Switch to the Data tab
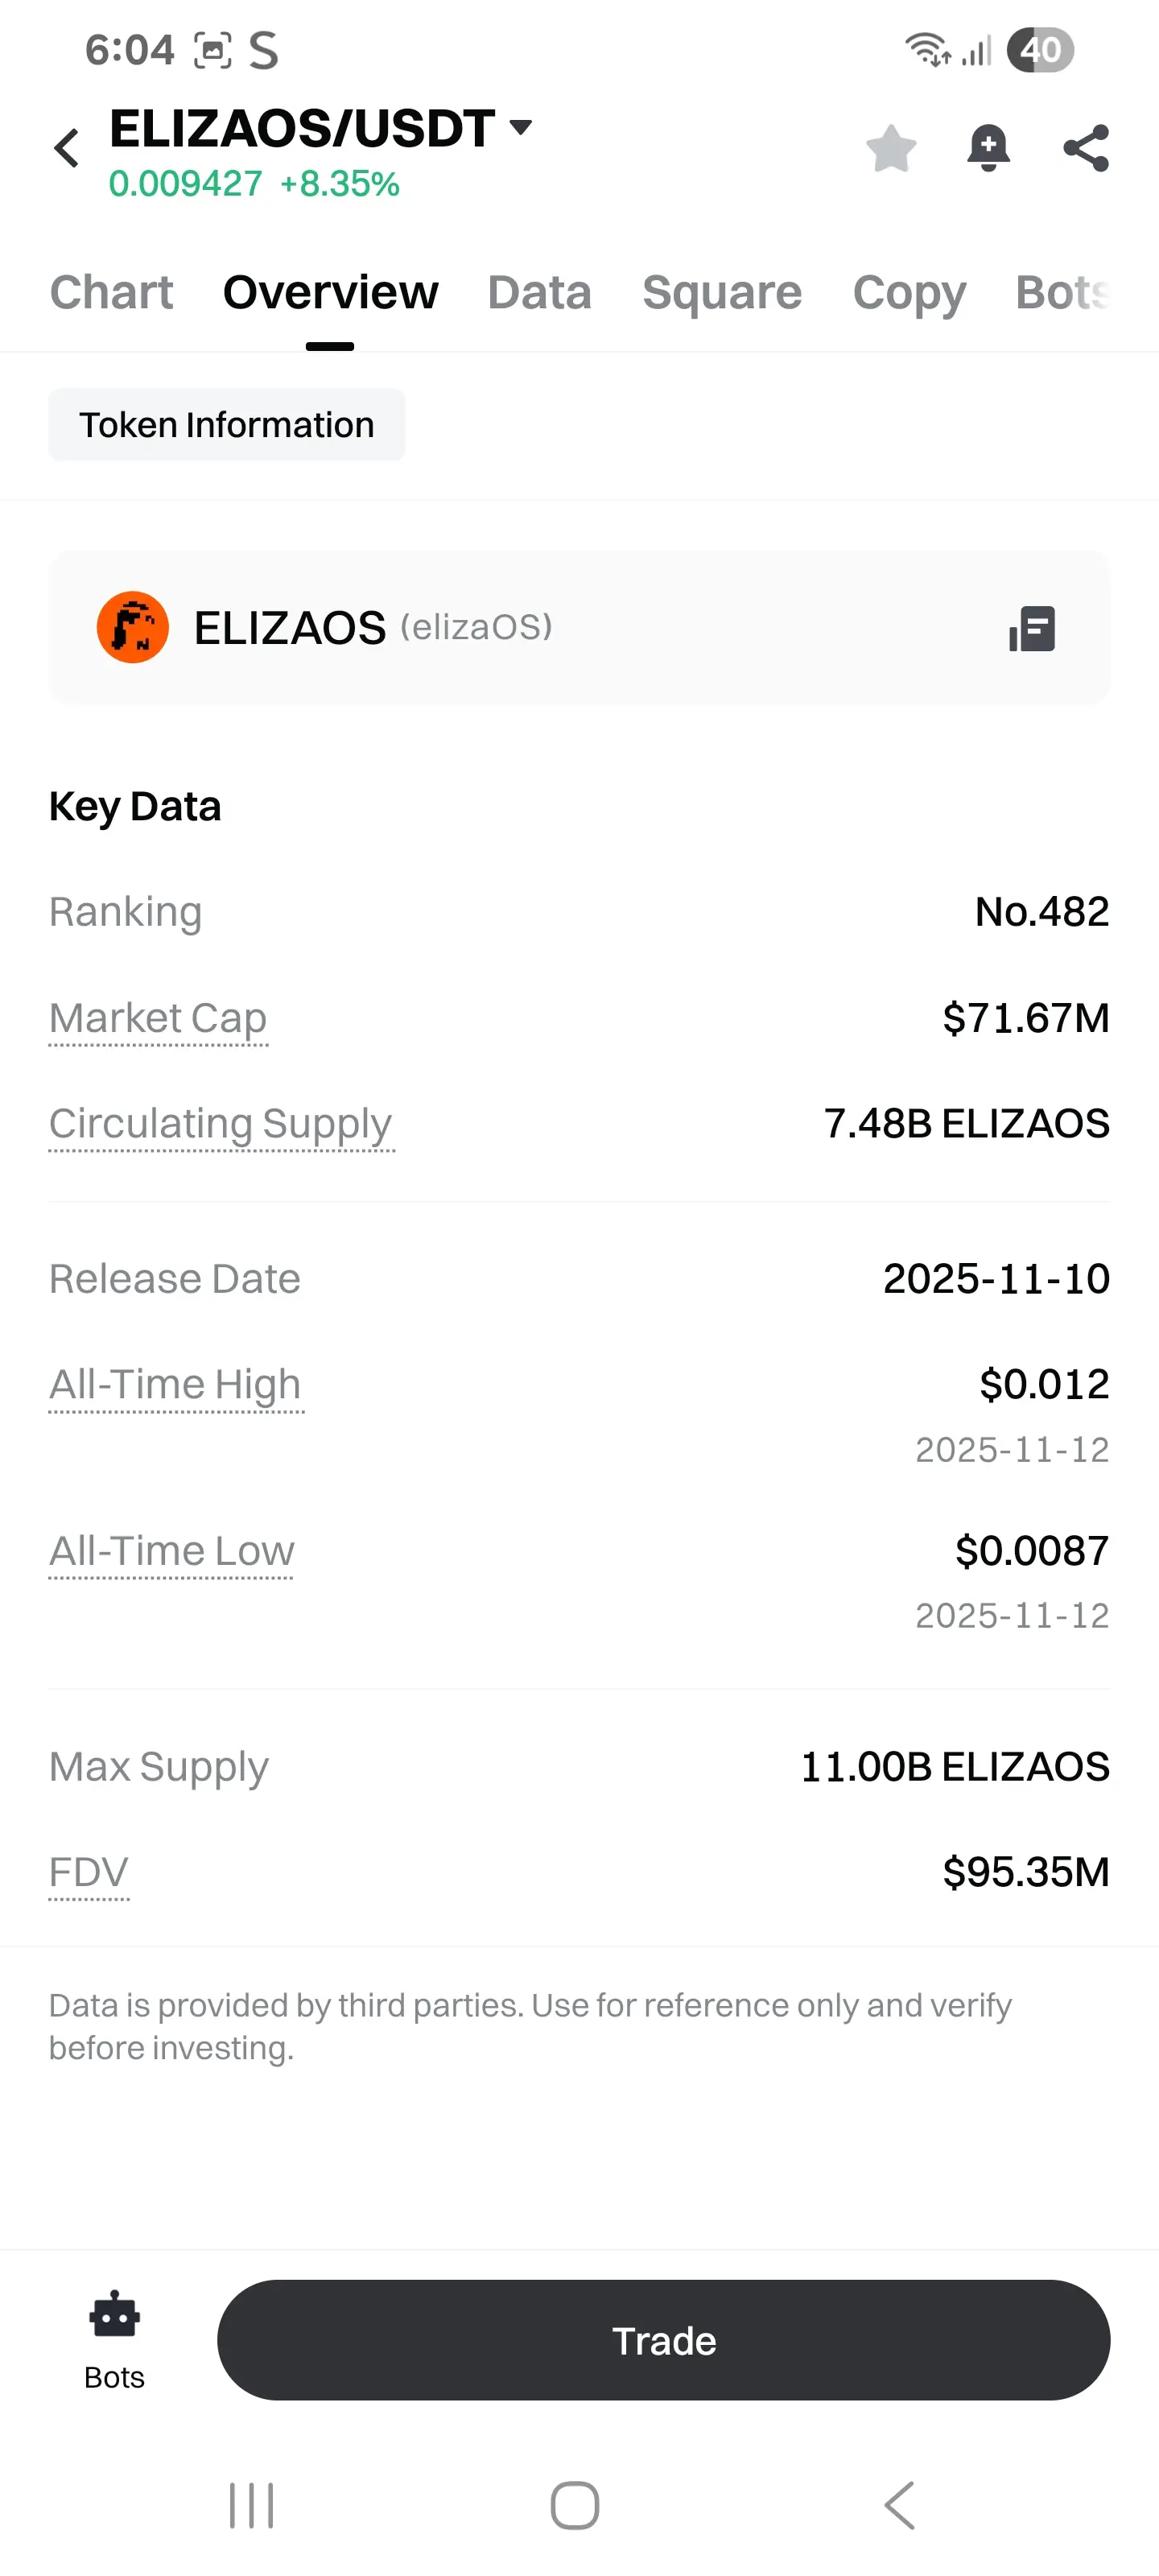Image resolution: width=1159 pixels, height=2576 pixels. coord(539,293)
